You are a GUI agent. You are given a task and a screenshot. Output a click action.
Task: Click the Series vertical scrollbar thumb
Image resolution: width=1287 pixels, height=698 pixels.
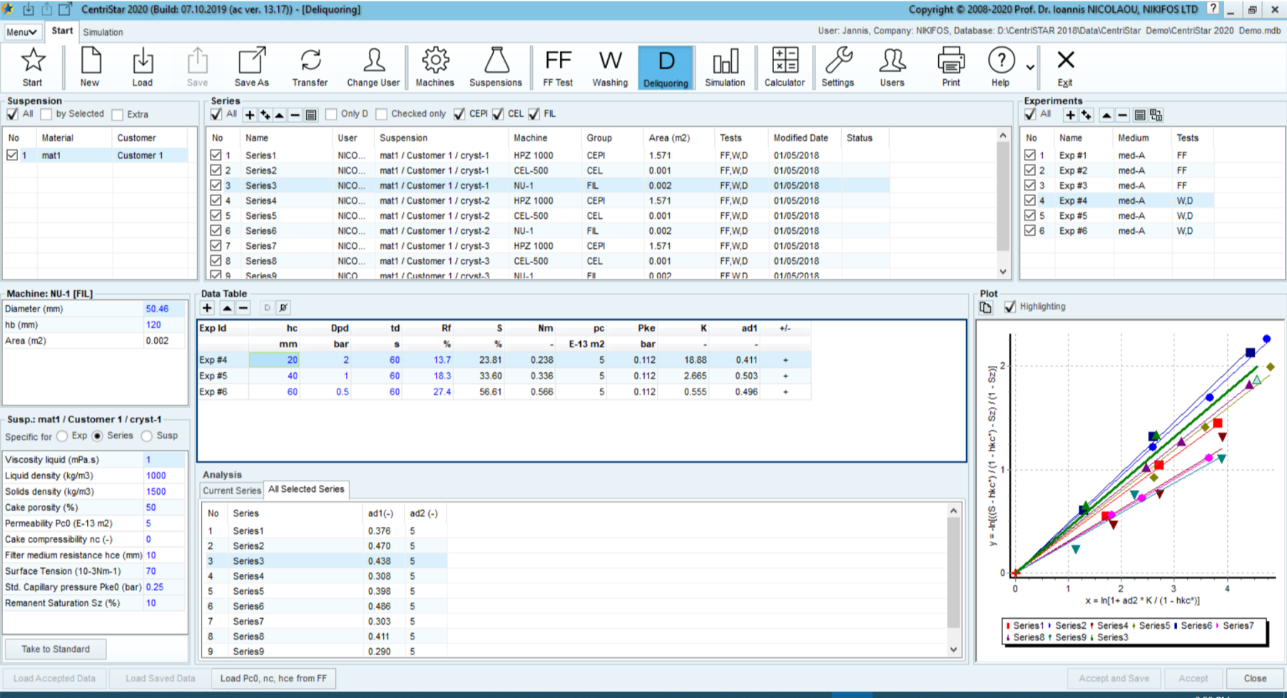pyautogui.click(x=1003, y=196)
